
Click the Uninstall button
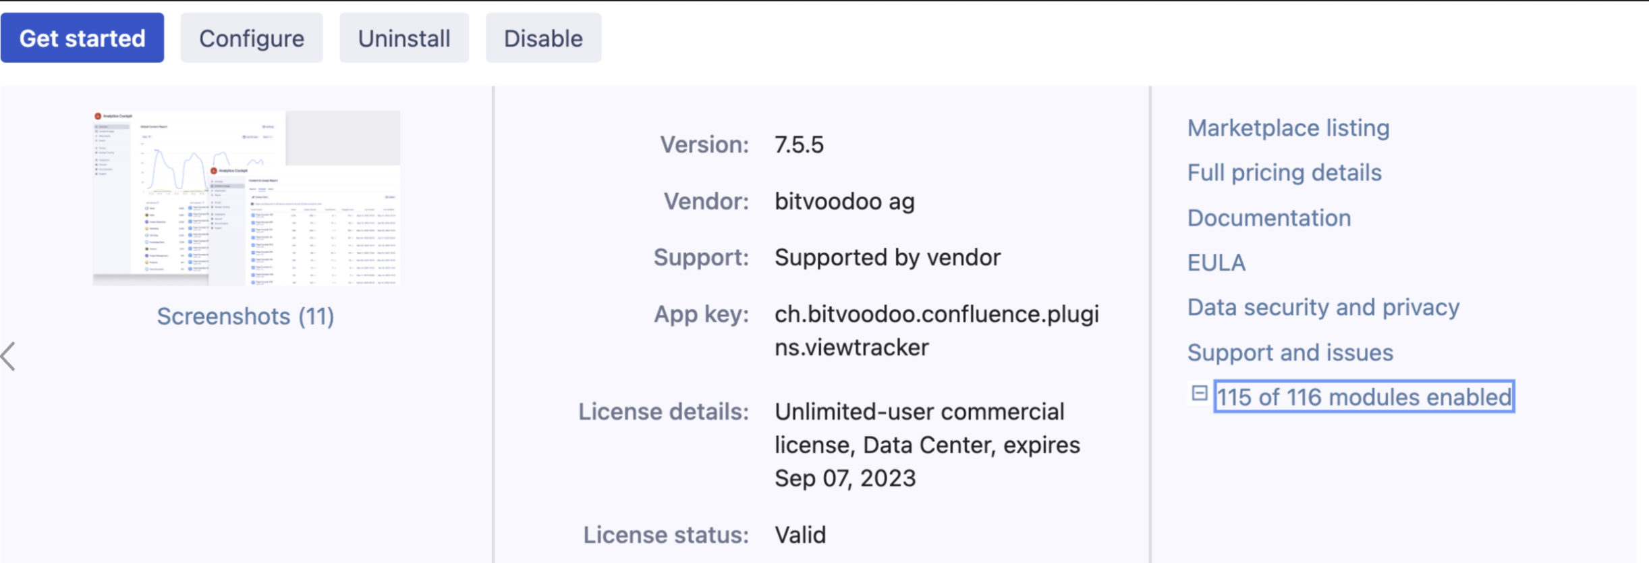tap(404, 38)
